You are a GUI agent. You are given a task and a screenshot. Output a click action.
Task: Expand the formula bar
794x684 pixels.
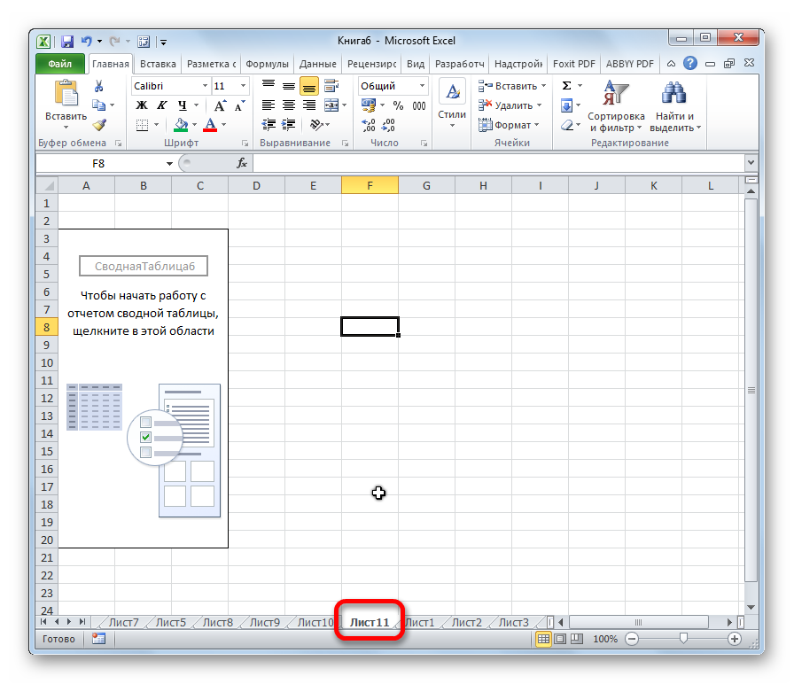751,162
